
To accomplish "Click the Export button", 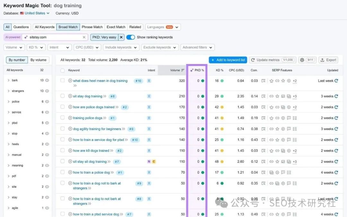I will point(328,60).
